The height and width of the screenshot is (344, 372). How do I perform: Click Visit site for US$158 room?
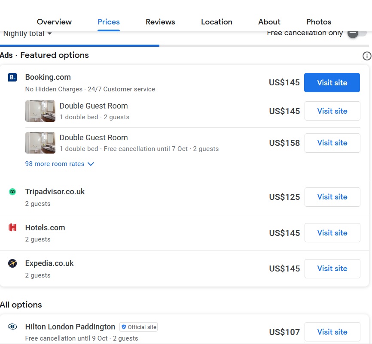coord(332,143)
